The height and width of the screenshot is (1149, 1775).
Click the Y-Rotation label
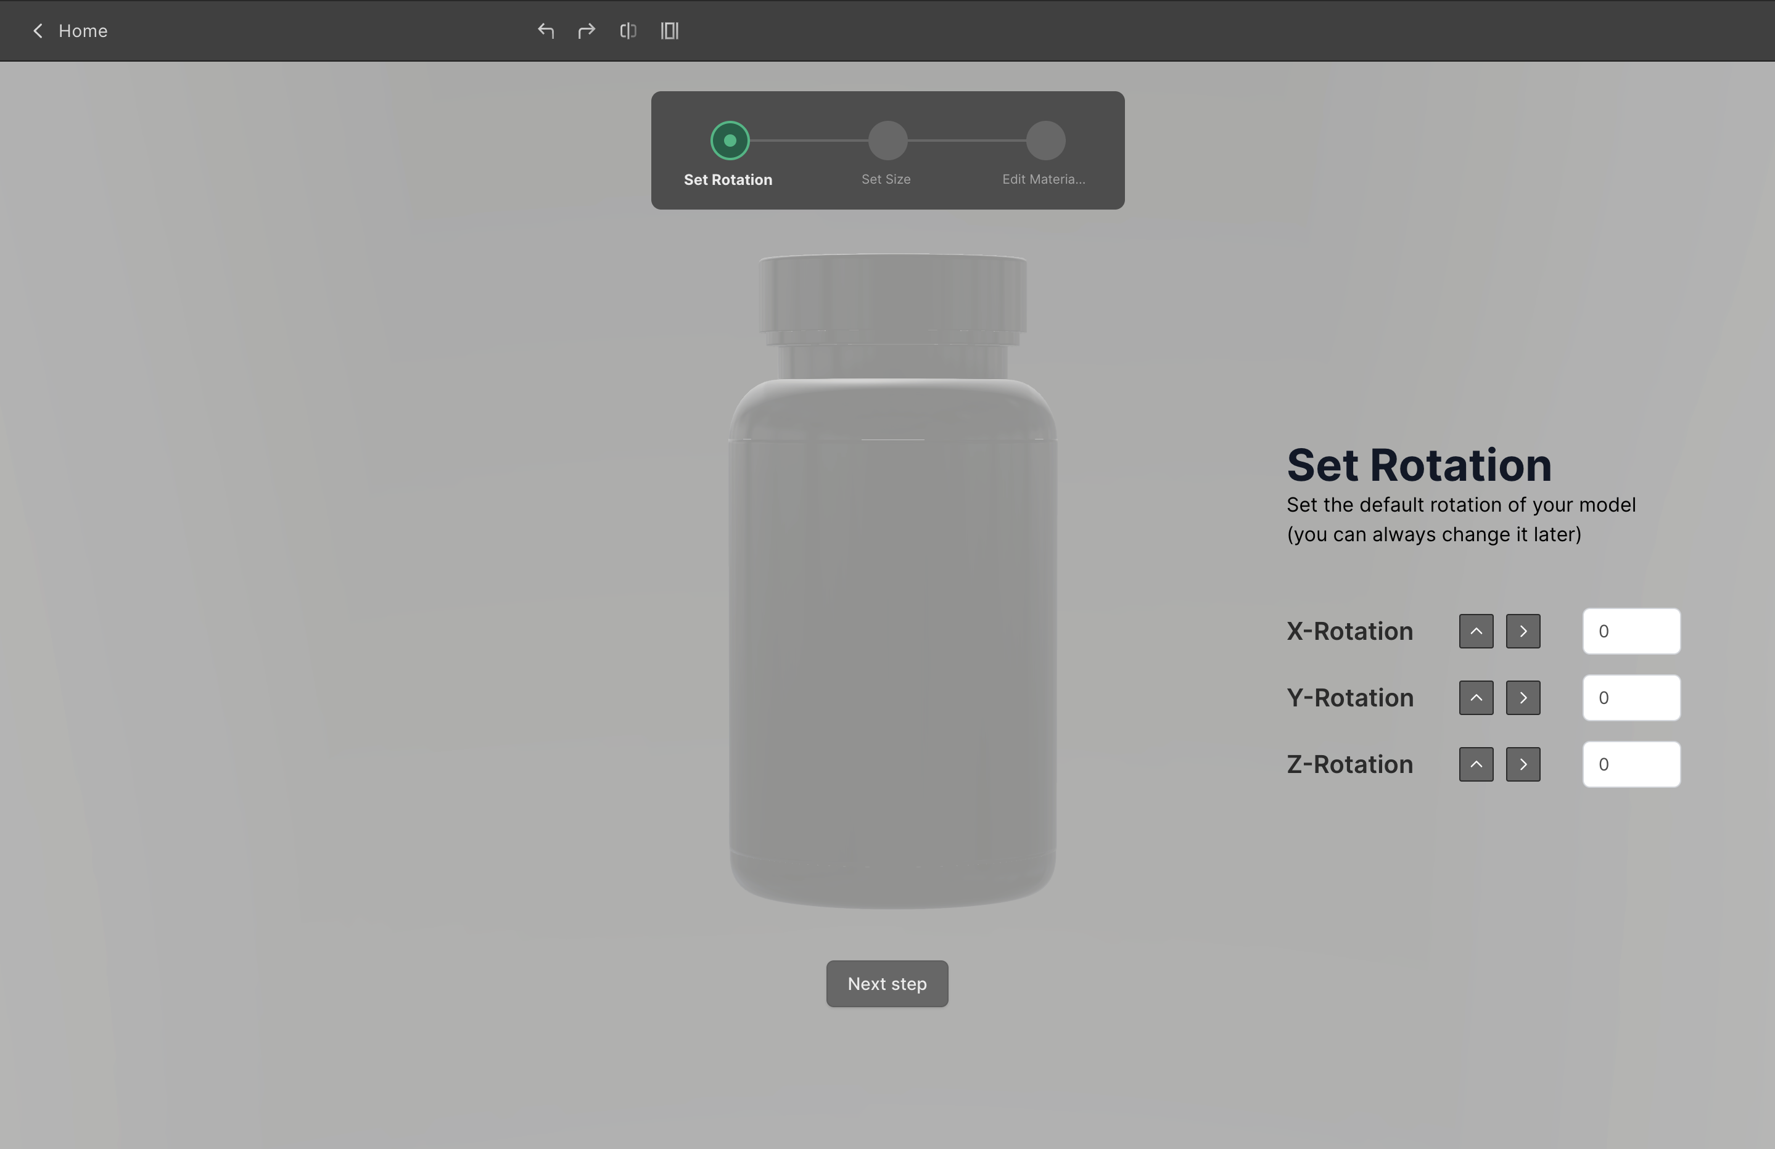click(x=1350, y=697)
